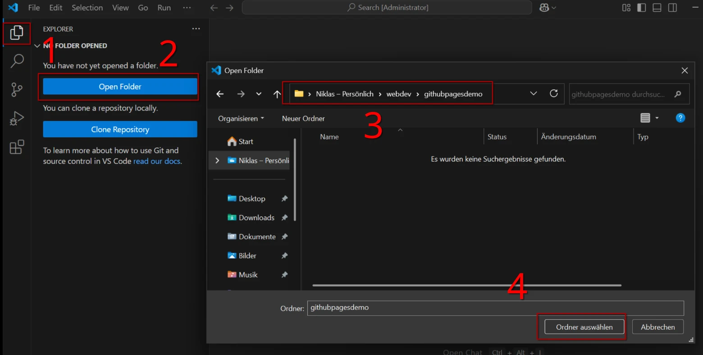Image resolution: width=703 pixels, height=355 pixels.
Task: Open the View menu
Action: tap(120, 8)
